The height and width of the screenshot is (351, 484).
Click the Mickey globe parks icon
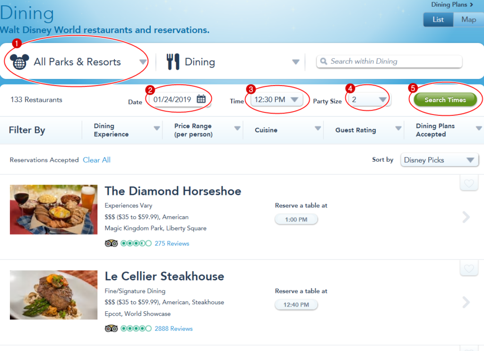tap(19, 62)
